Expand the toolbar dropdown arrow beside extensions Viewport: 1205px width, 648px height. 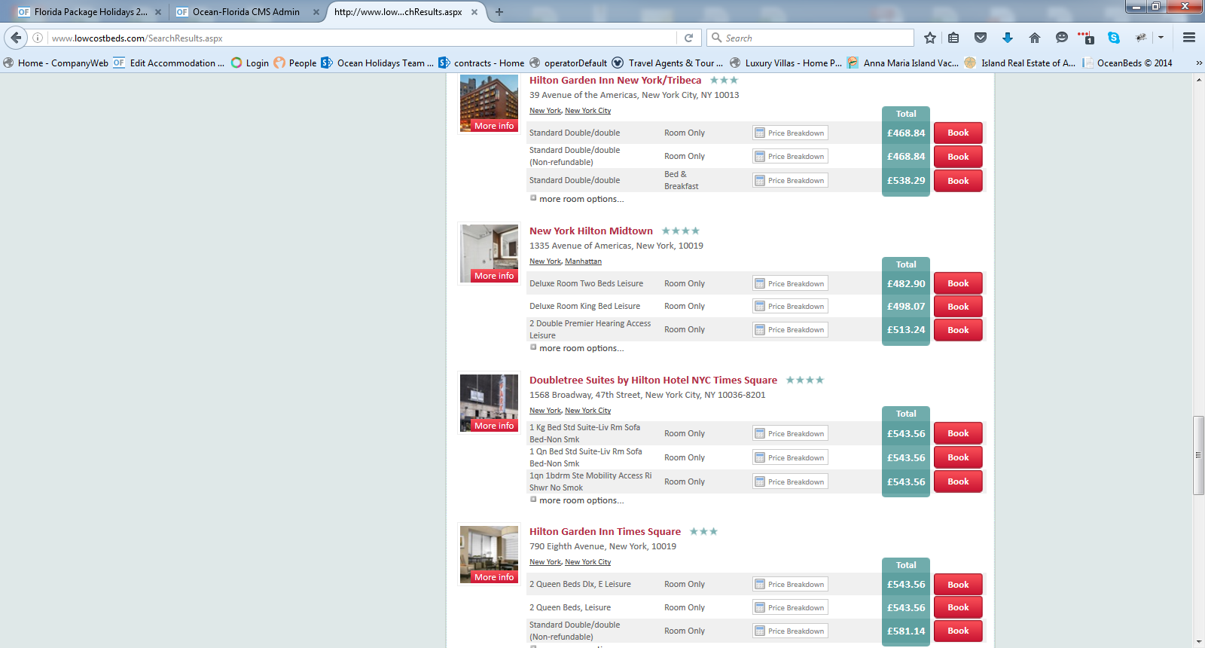[x=1161, y=38]
